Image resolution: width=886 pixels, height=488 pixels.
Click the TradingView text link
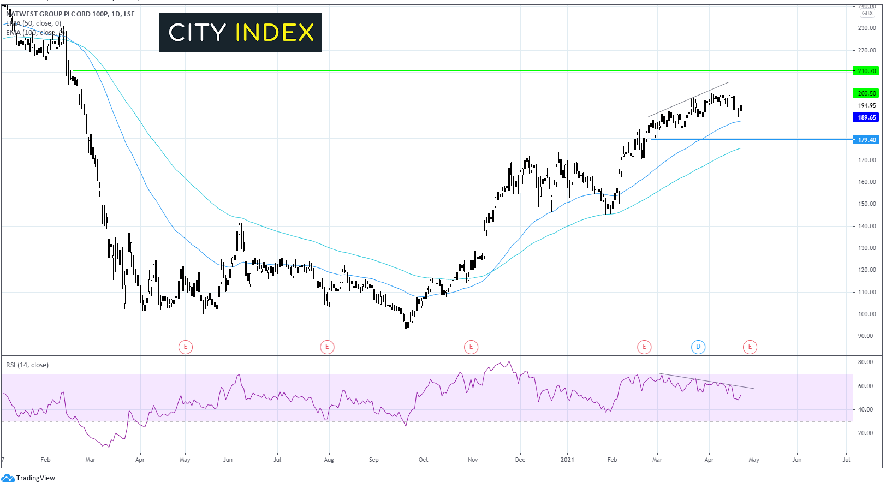35,478
